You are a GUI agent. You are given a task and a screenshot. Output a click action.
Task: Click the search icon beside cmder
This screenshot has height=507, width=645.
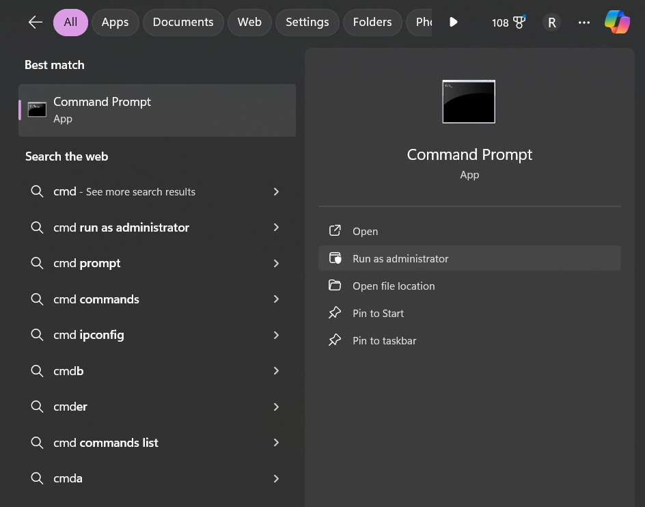click(37, 407)
